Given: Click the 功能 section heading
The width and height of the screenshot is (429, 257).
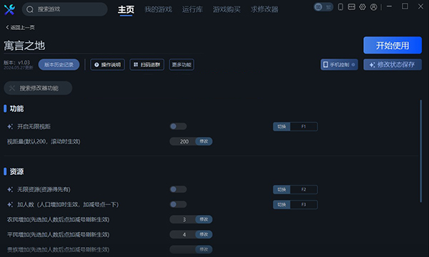Looking at the screenshot, I should click(16, 109).
